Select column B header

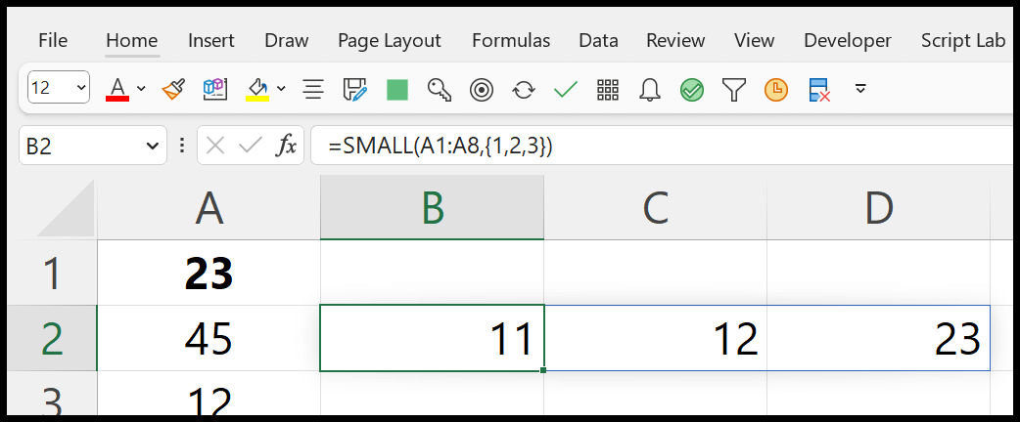click(x=432, y=207)
